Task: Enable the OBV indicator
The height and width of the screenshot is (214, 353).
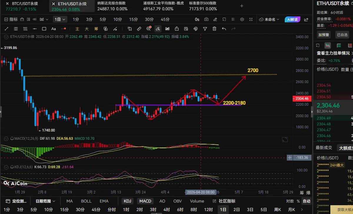Action: 178,201
